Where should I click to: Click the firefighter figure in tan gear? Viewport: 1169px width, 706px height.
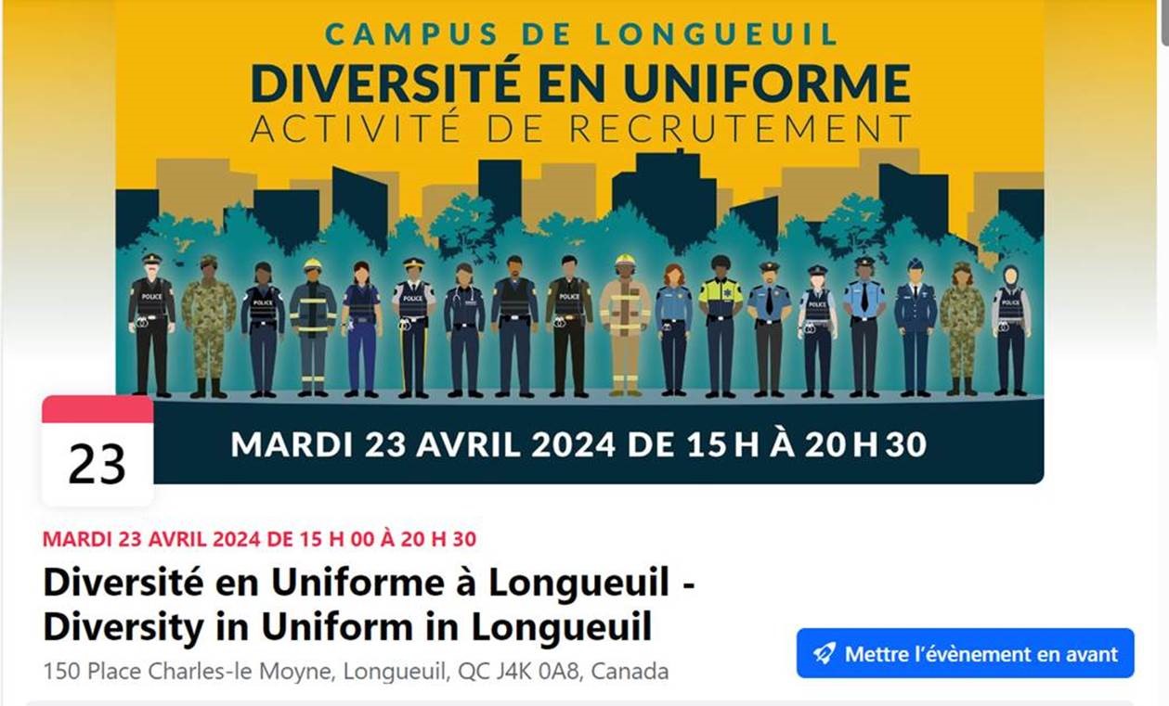tap(625, 325)
